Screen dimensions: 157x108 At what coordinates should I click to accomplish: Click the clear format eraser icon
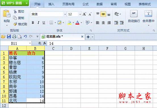click(87, 22)
